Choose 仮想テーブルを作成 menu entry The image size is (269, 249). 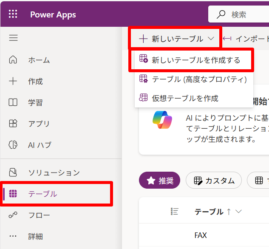click(194, 98)
